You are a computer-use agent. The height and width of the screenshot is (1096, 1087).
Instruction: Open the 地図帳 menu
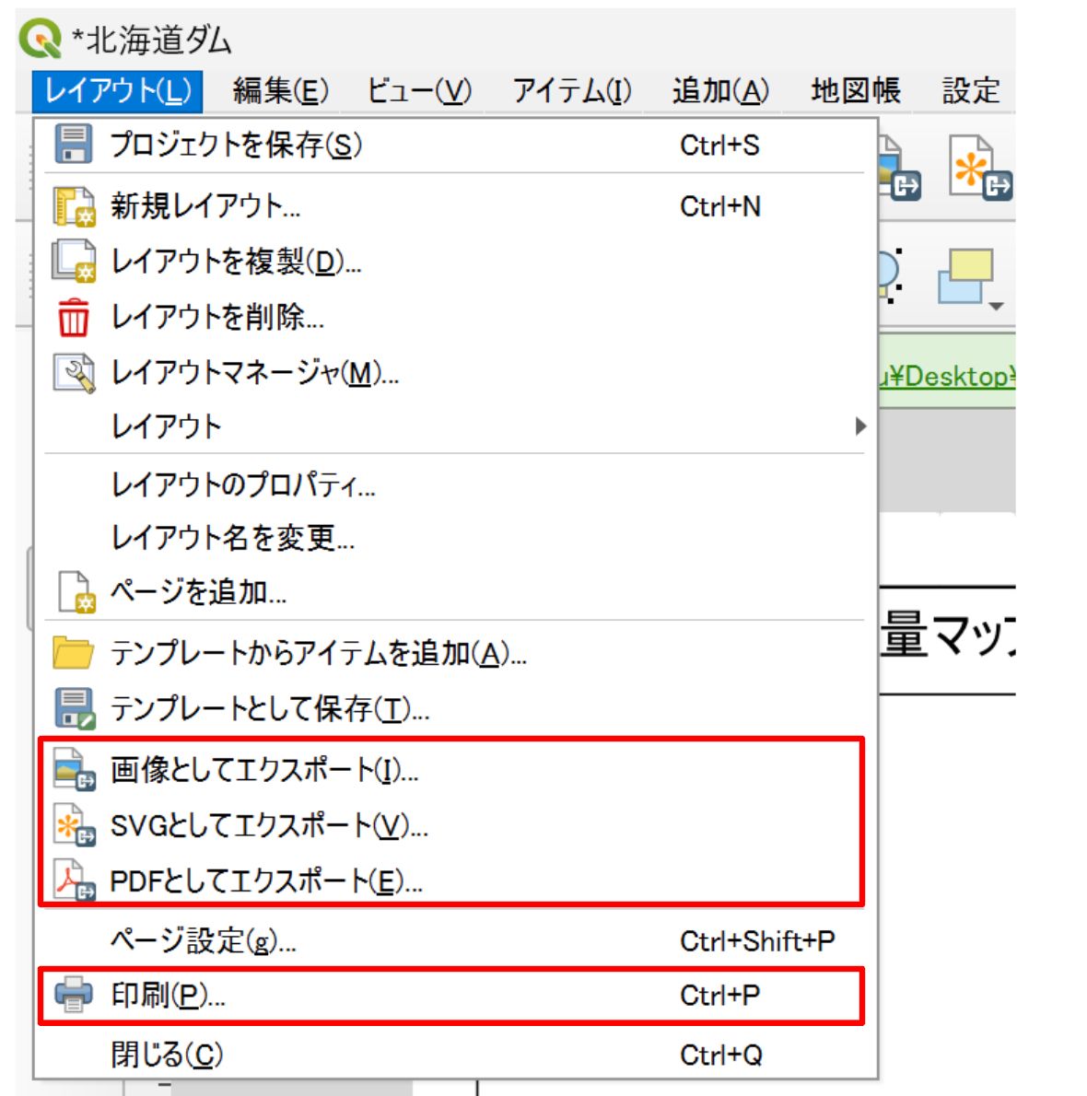tap(856, 91)
